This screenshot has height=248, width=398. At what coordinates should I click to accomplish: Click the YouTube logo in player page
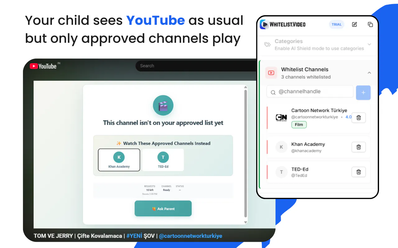(43, 66)
